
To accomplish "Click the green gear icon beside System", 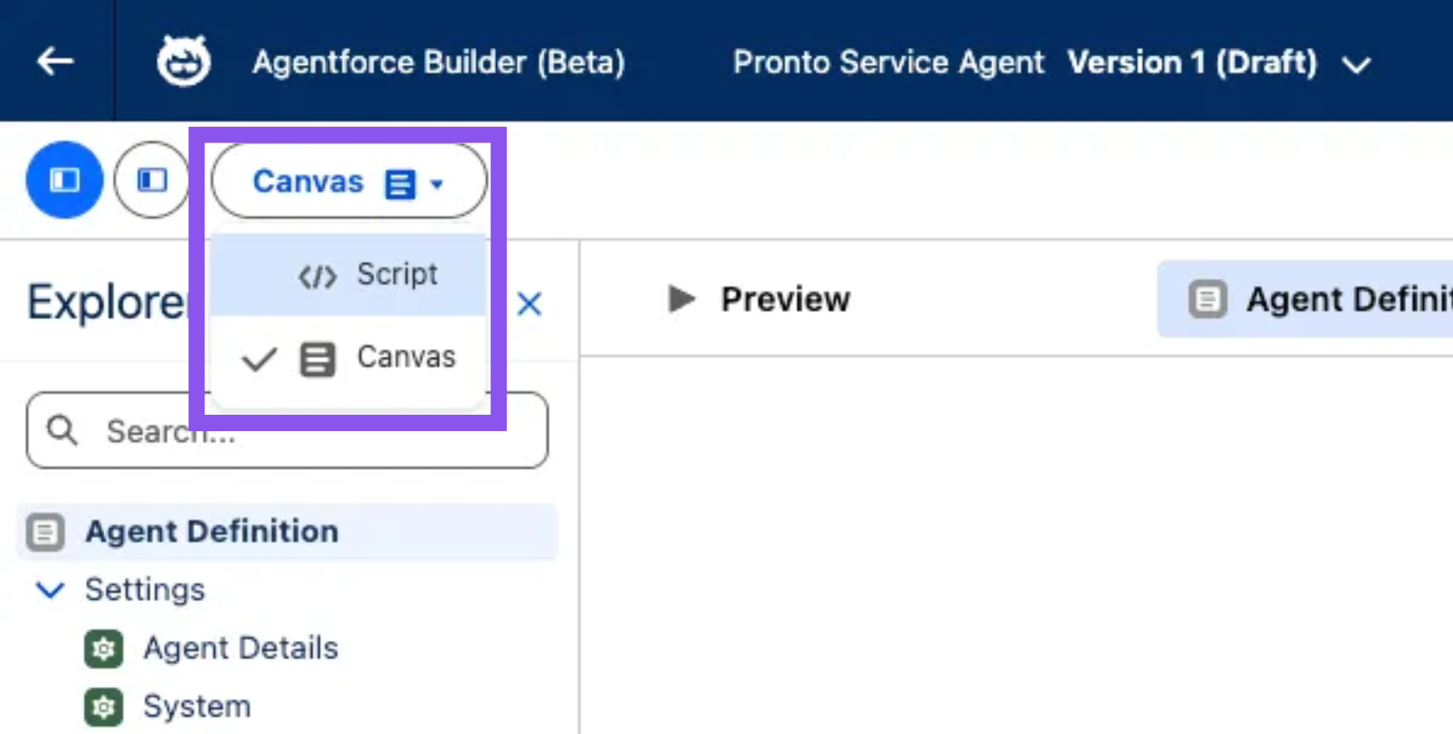I will click(x=104, y=706).
